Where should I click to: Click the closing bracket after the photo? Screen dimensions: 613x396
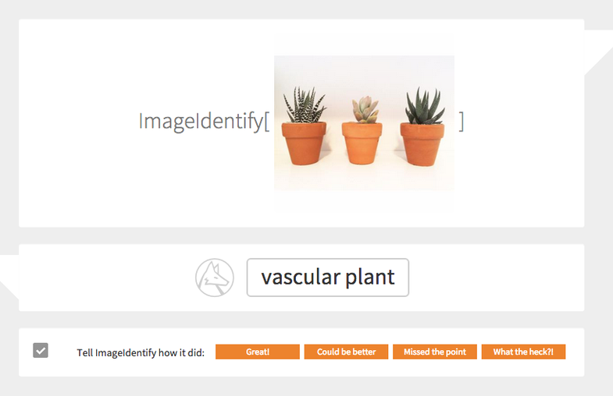(462, 121)
